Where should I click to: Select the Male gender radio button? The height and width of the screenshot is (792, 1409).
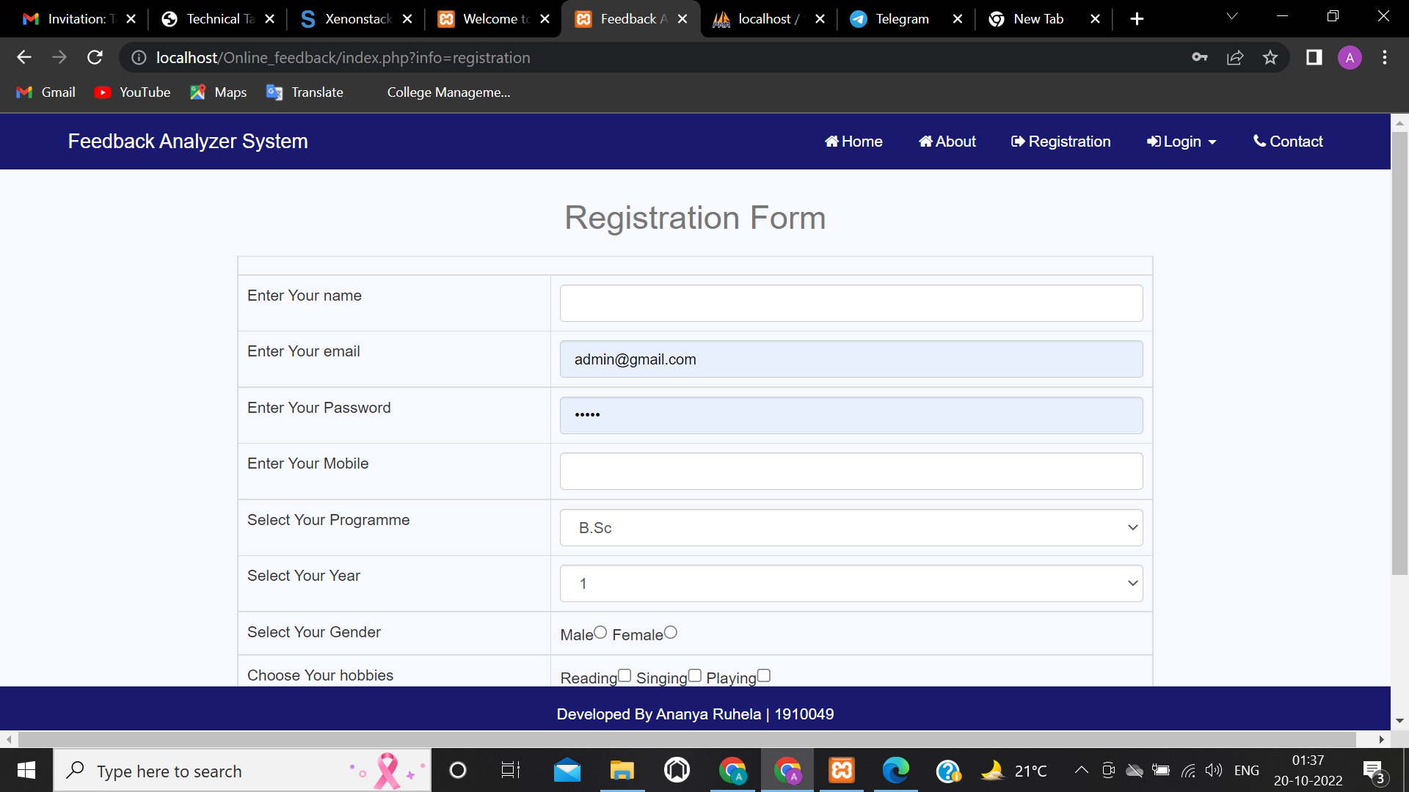click(x=600, y=631)
